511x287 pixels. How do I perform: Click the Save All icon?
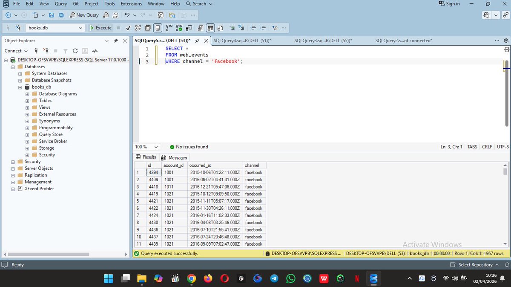(61, 15)
